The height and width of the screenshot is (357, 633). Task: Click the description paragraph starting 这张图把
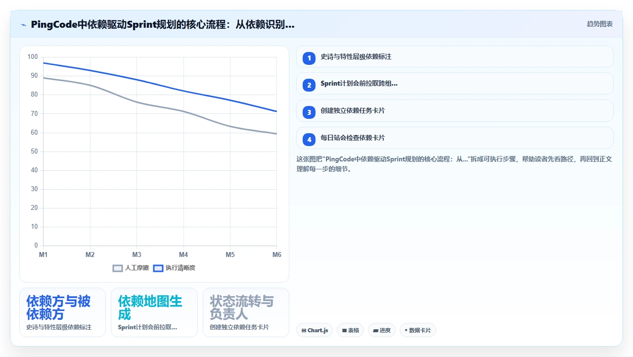pos(454,164)
